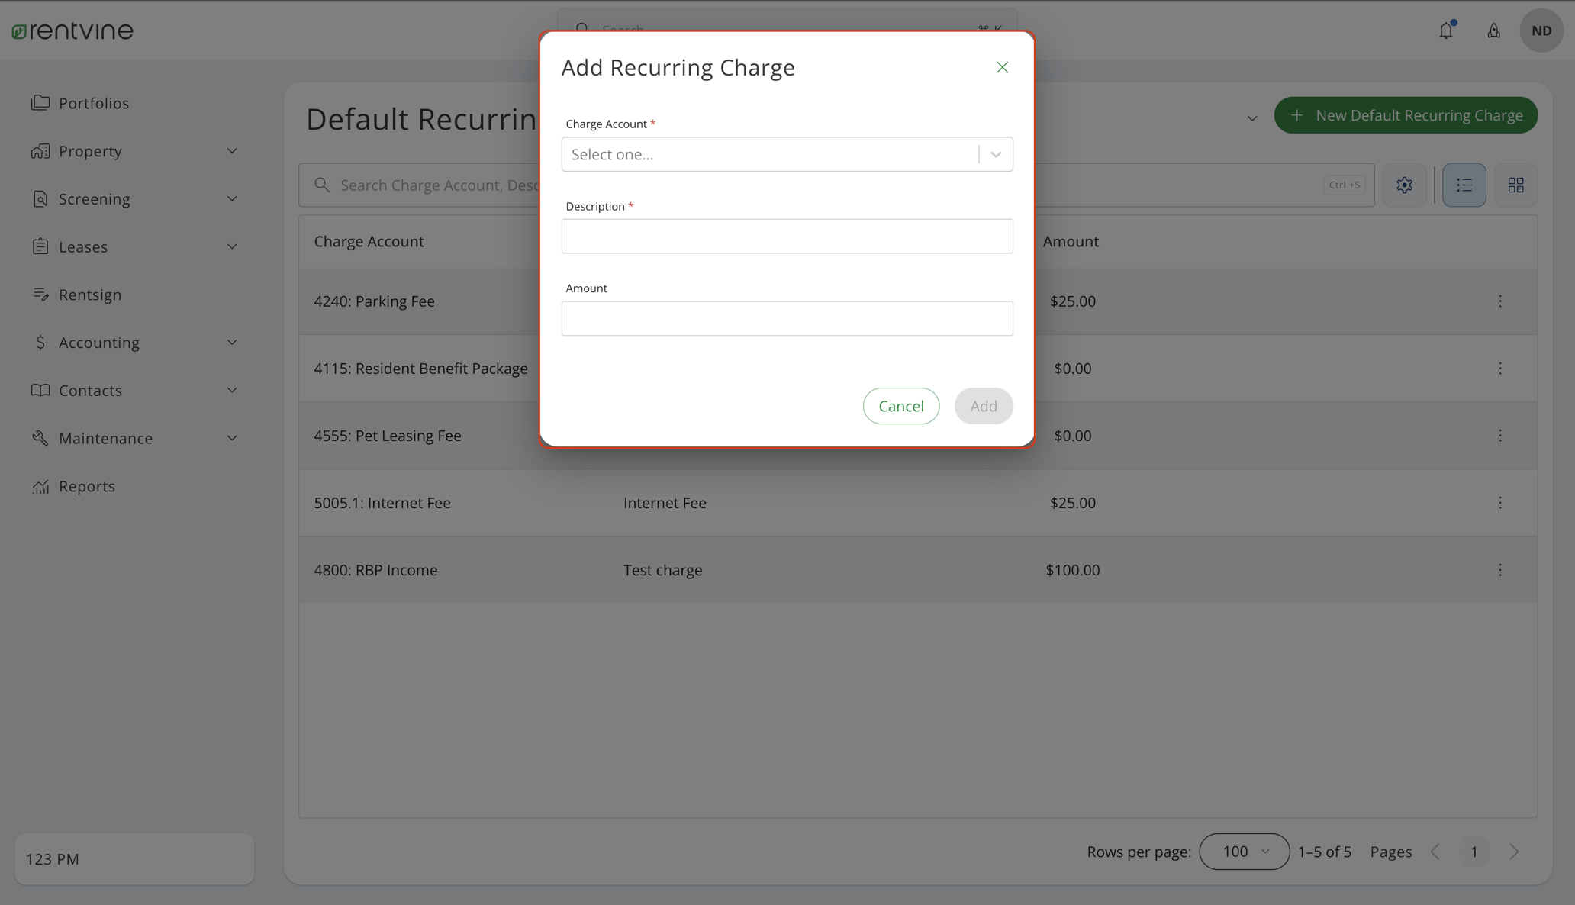
Task: Click the Property megaphone icon in sidebar
Action: pos(41,150)
